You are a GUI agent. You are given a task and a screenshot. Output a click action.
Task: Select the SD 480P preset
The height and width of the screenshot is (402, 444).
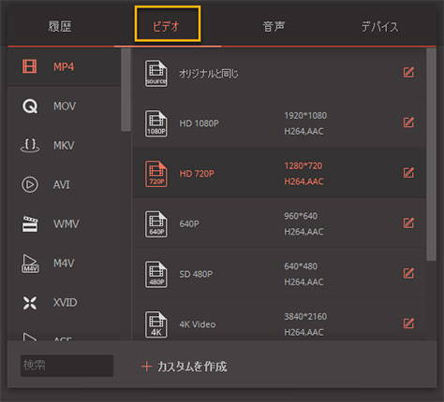click(x=279, y=274)
